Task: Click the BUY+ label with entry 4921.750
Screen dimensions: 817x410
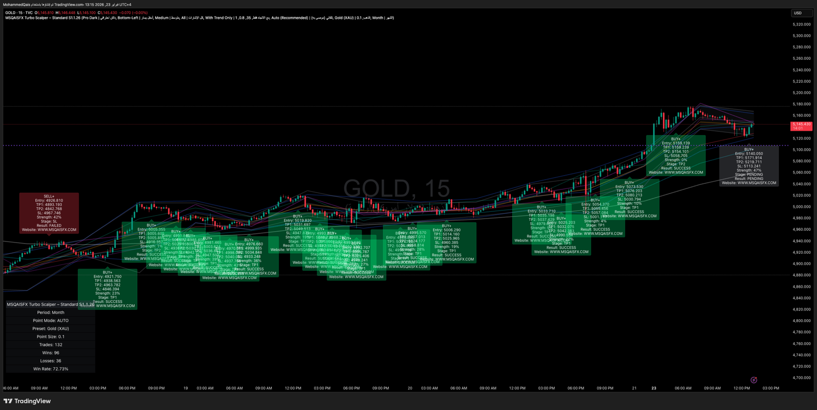Action: 107,289
